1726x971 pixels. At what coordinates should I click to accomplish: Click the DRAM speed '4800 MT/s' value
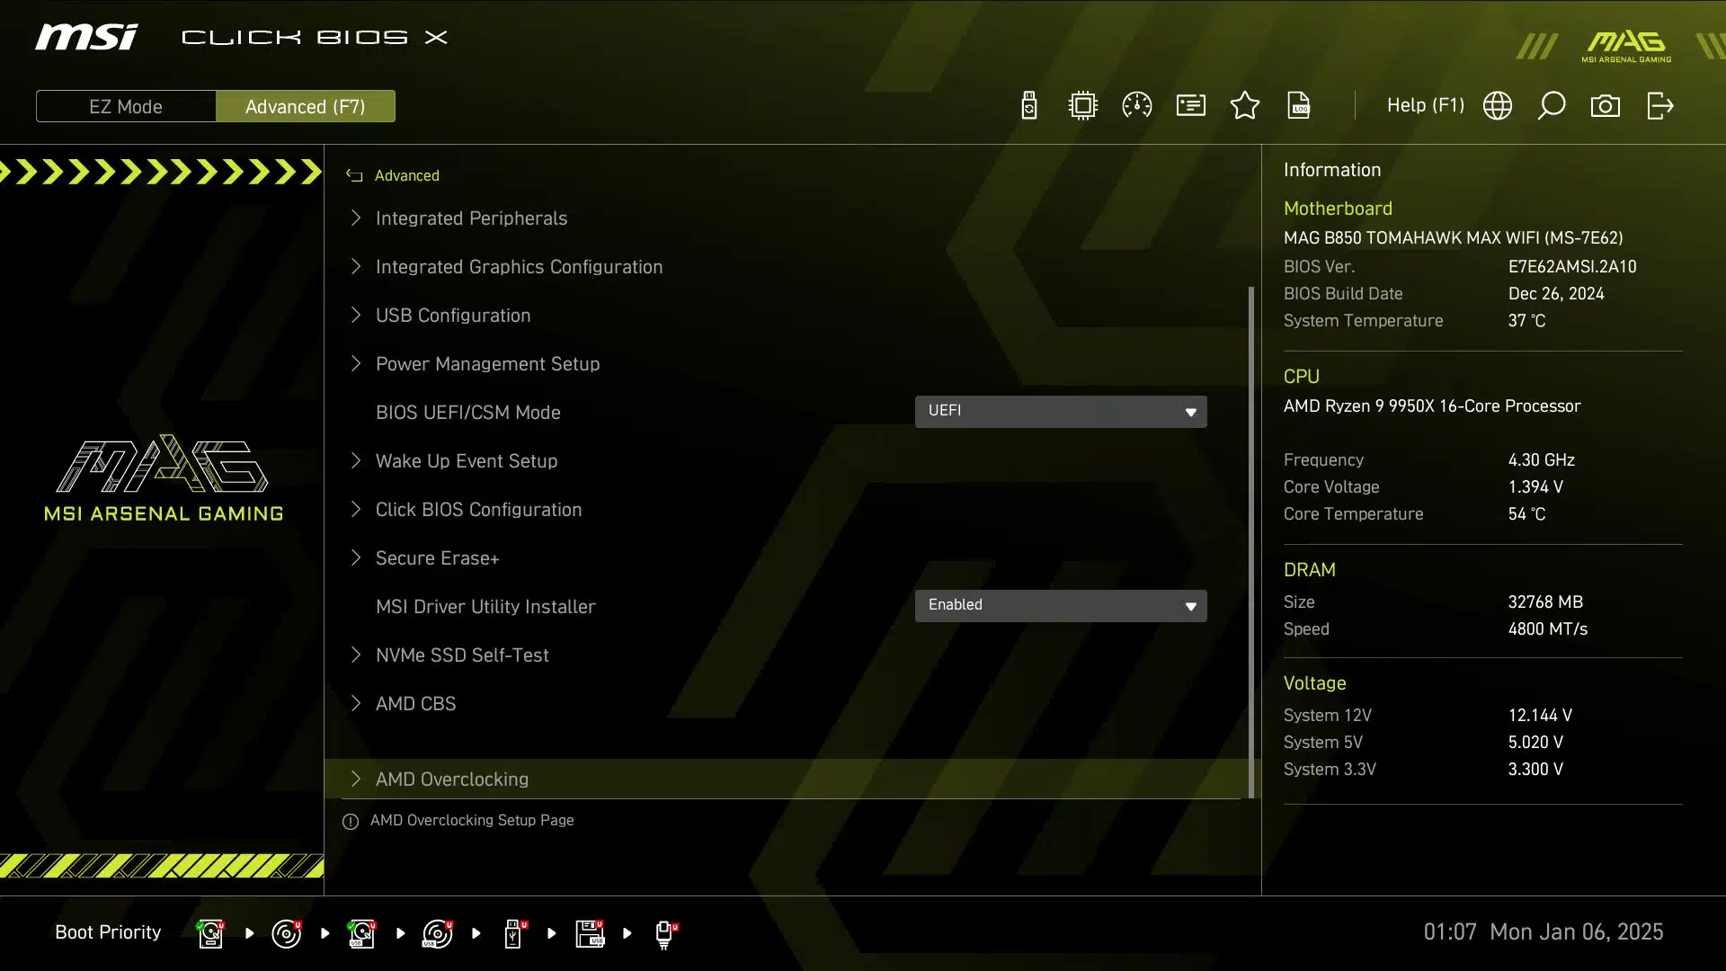pyautogui.click(x=1548, y=629)
